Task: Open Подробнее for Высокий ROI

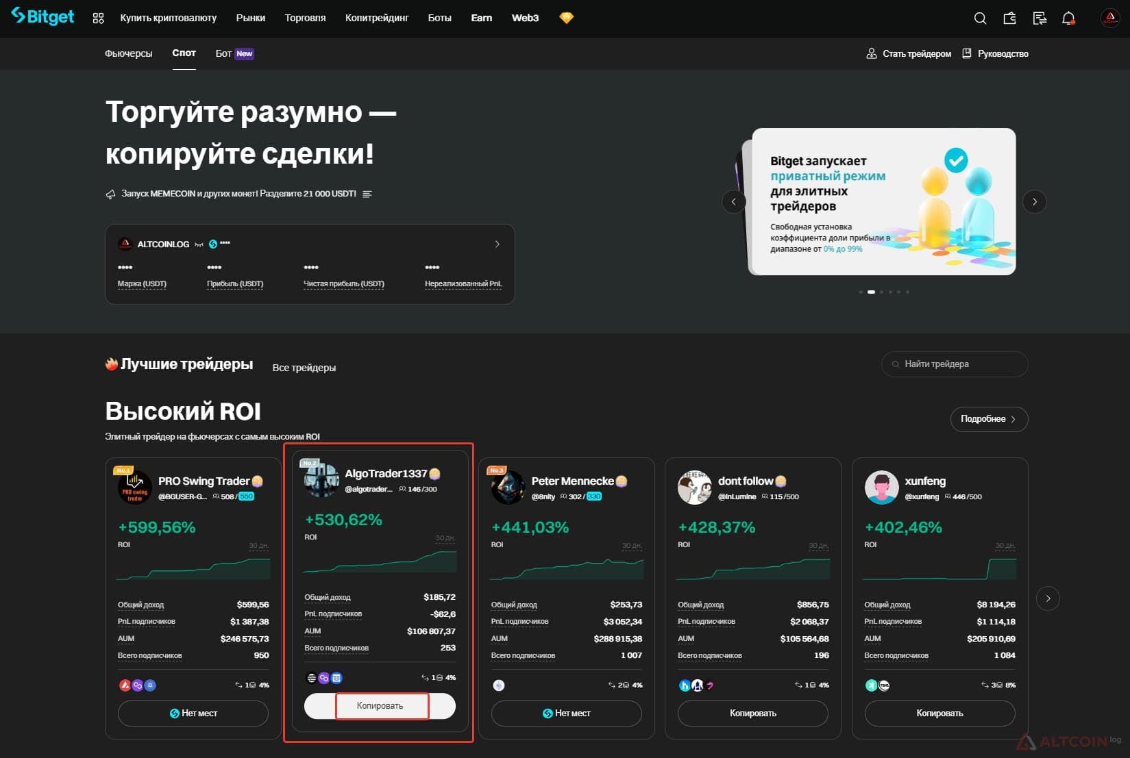Action: 989,419
